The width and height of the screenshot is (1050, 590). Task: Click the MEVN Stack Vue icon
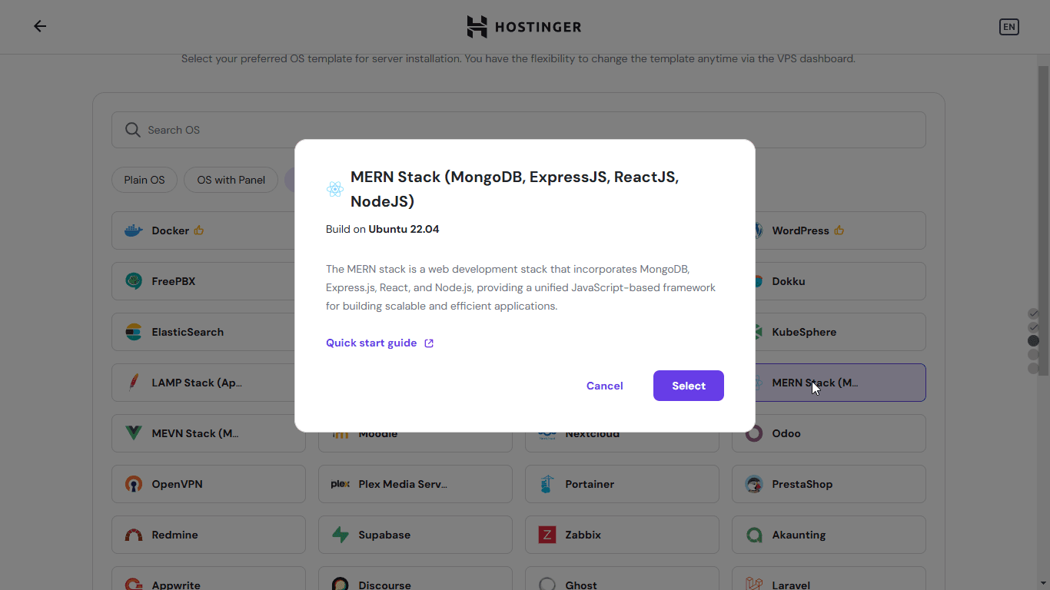click(134, 433)
